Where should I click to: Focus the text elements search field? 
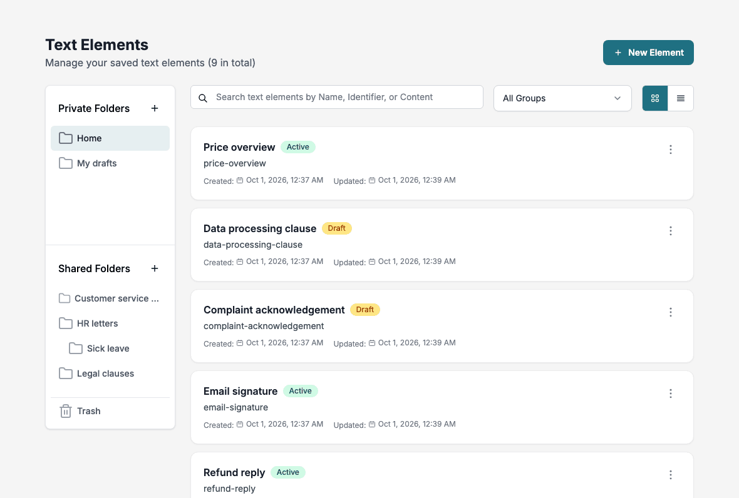click(x=336, y=97)
